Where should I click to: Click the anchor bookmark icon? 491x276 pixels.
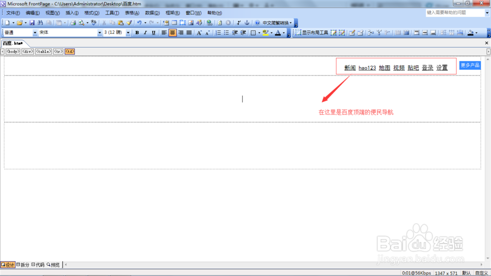[247, 23]
